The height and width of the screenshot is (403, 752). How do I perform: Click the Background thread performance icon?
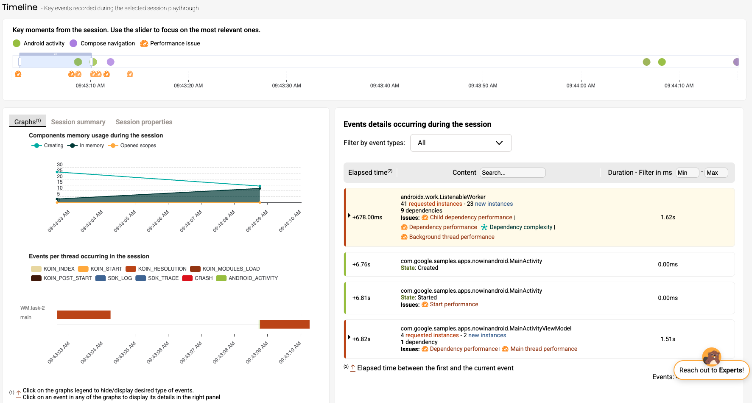click(404, 237)
